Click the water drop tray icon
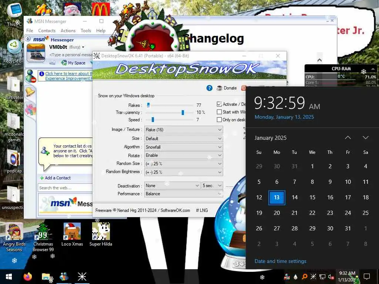Screen dimensions: 379x284 [x=296, y=277]
